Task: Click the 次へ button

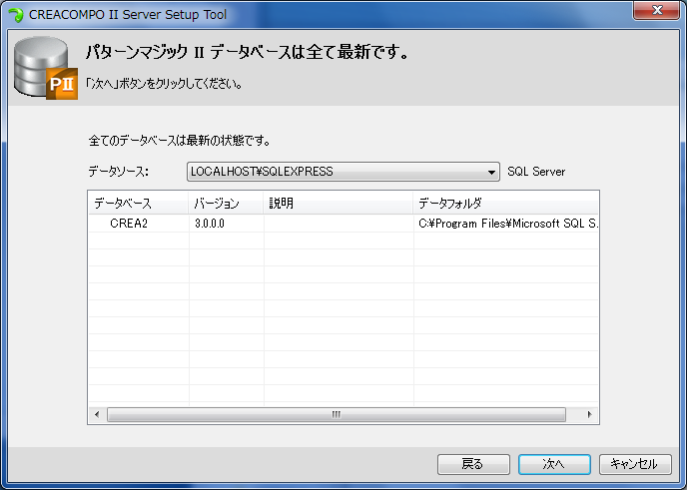Action: (x=553, y=464)
